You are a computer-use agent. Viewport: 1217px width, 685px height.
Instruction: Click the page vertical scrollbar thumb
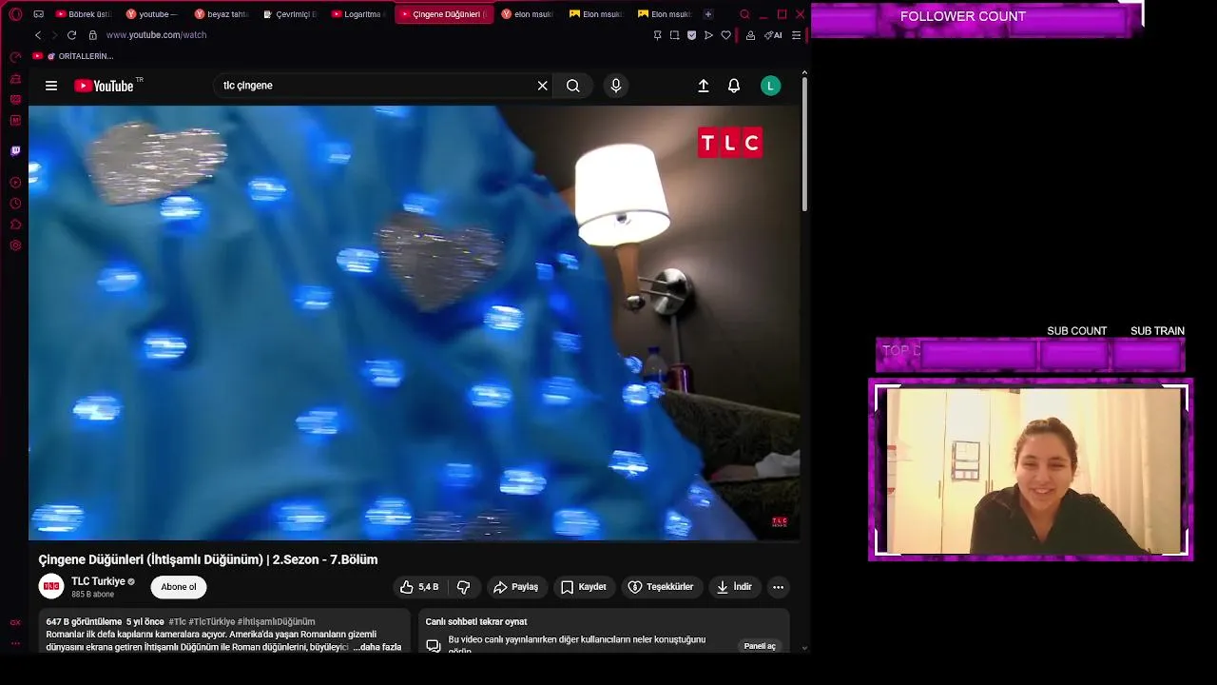tap(804, 143)
